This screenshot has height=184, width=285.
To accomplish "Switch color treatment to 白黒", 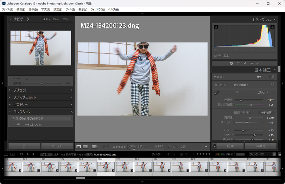I will click(x=271, y=77).
